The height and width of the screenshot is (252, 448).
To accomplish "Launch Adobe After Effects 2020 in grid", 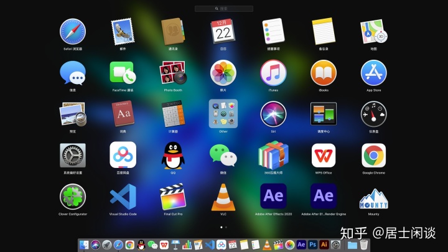I will pos(273,196).
